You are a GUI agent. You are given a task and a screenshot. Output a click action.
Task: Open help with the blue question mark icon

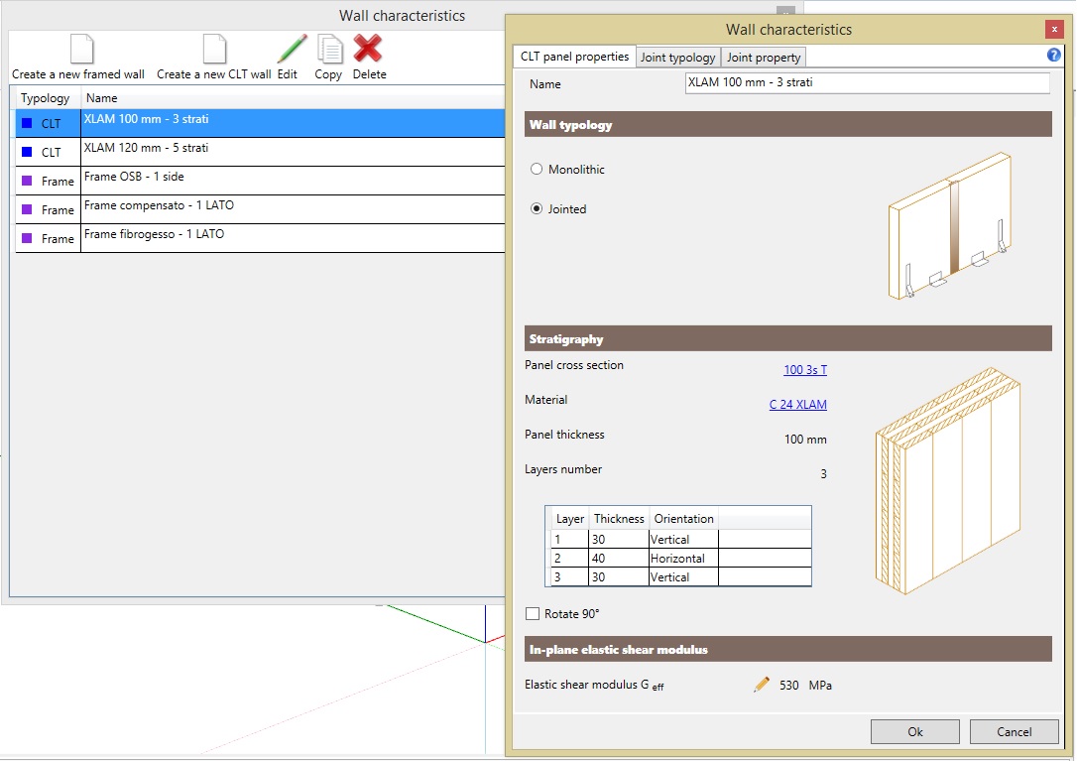pyautogui.click(x=1053, y=56)
